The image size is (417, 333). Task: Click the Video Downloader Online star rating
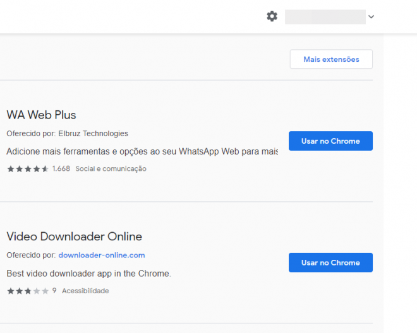pyautogui.click(x=28, y=291)
